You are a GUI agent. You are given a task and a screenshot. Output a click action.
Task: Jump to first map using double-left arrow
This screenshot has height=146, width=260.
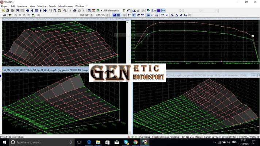coord(27,11)
